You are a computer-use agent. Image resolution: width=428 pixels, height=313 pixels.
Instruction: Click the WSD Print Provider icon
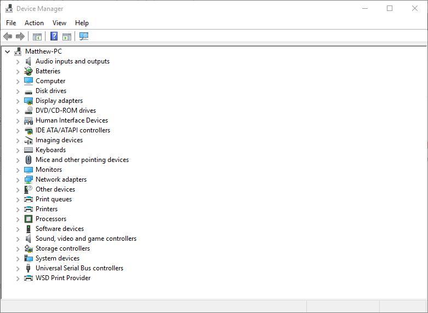(28, 278)
